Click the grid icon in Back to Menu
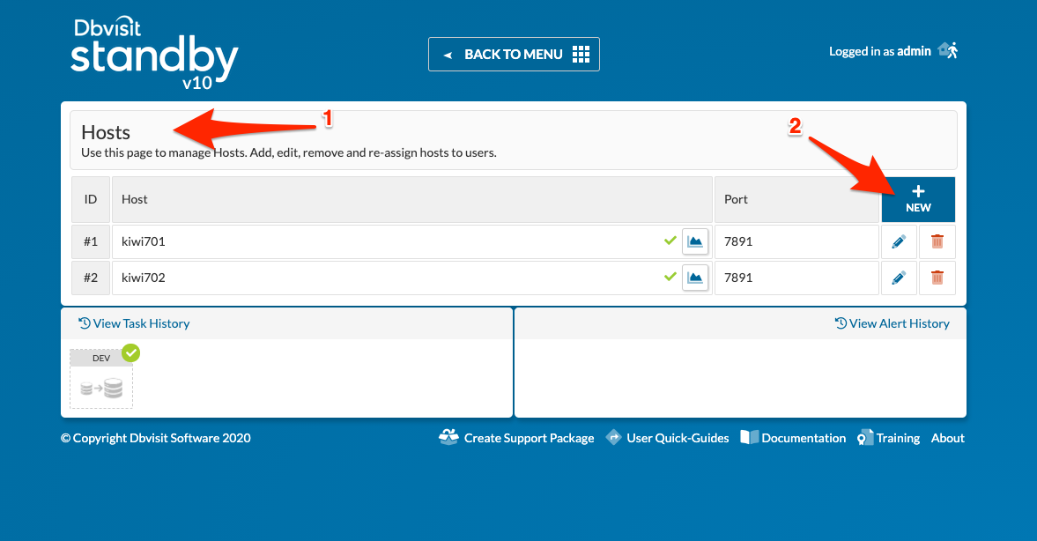This screenshot has height=541, width=1037. 581,55
